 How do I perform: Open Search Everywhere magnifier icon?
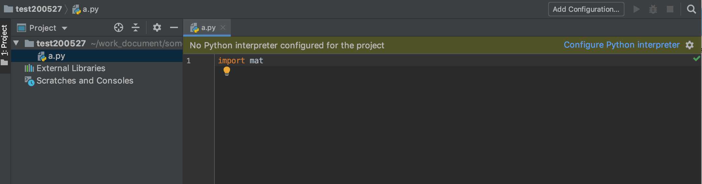point(691,9)
